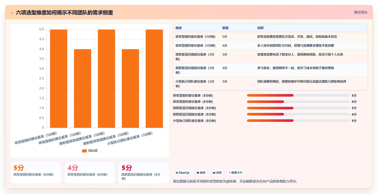Click the 1.5 y-axis label

[x=41, y=98]
